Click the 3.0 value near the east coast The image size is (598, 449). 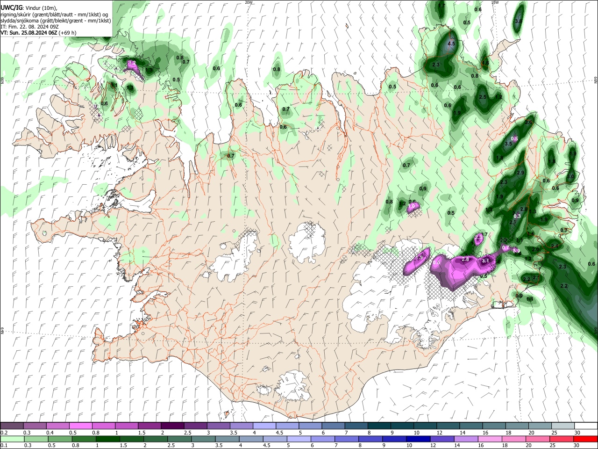click(570, 177)
